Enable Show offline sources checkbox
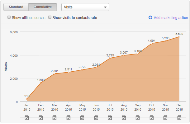 [9, 17]
